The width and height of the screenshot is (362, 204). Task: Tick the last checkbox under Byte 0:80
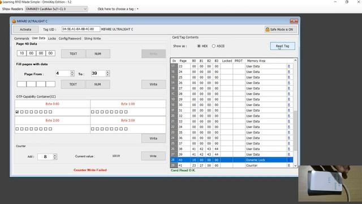(50, 112)
